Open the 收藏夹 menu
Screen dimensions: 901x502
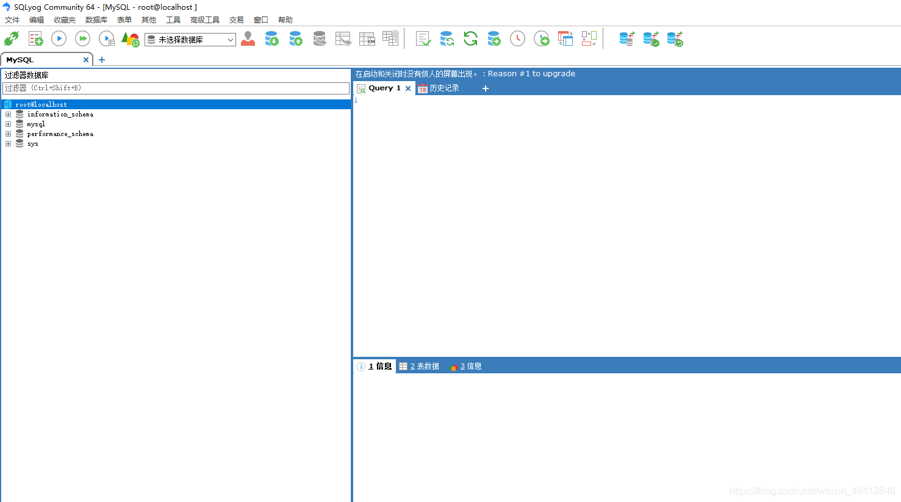pyautogui.click(x=65, y=20)
